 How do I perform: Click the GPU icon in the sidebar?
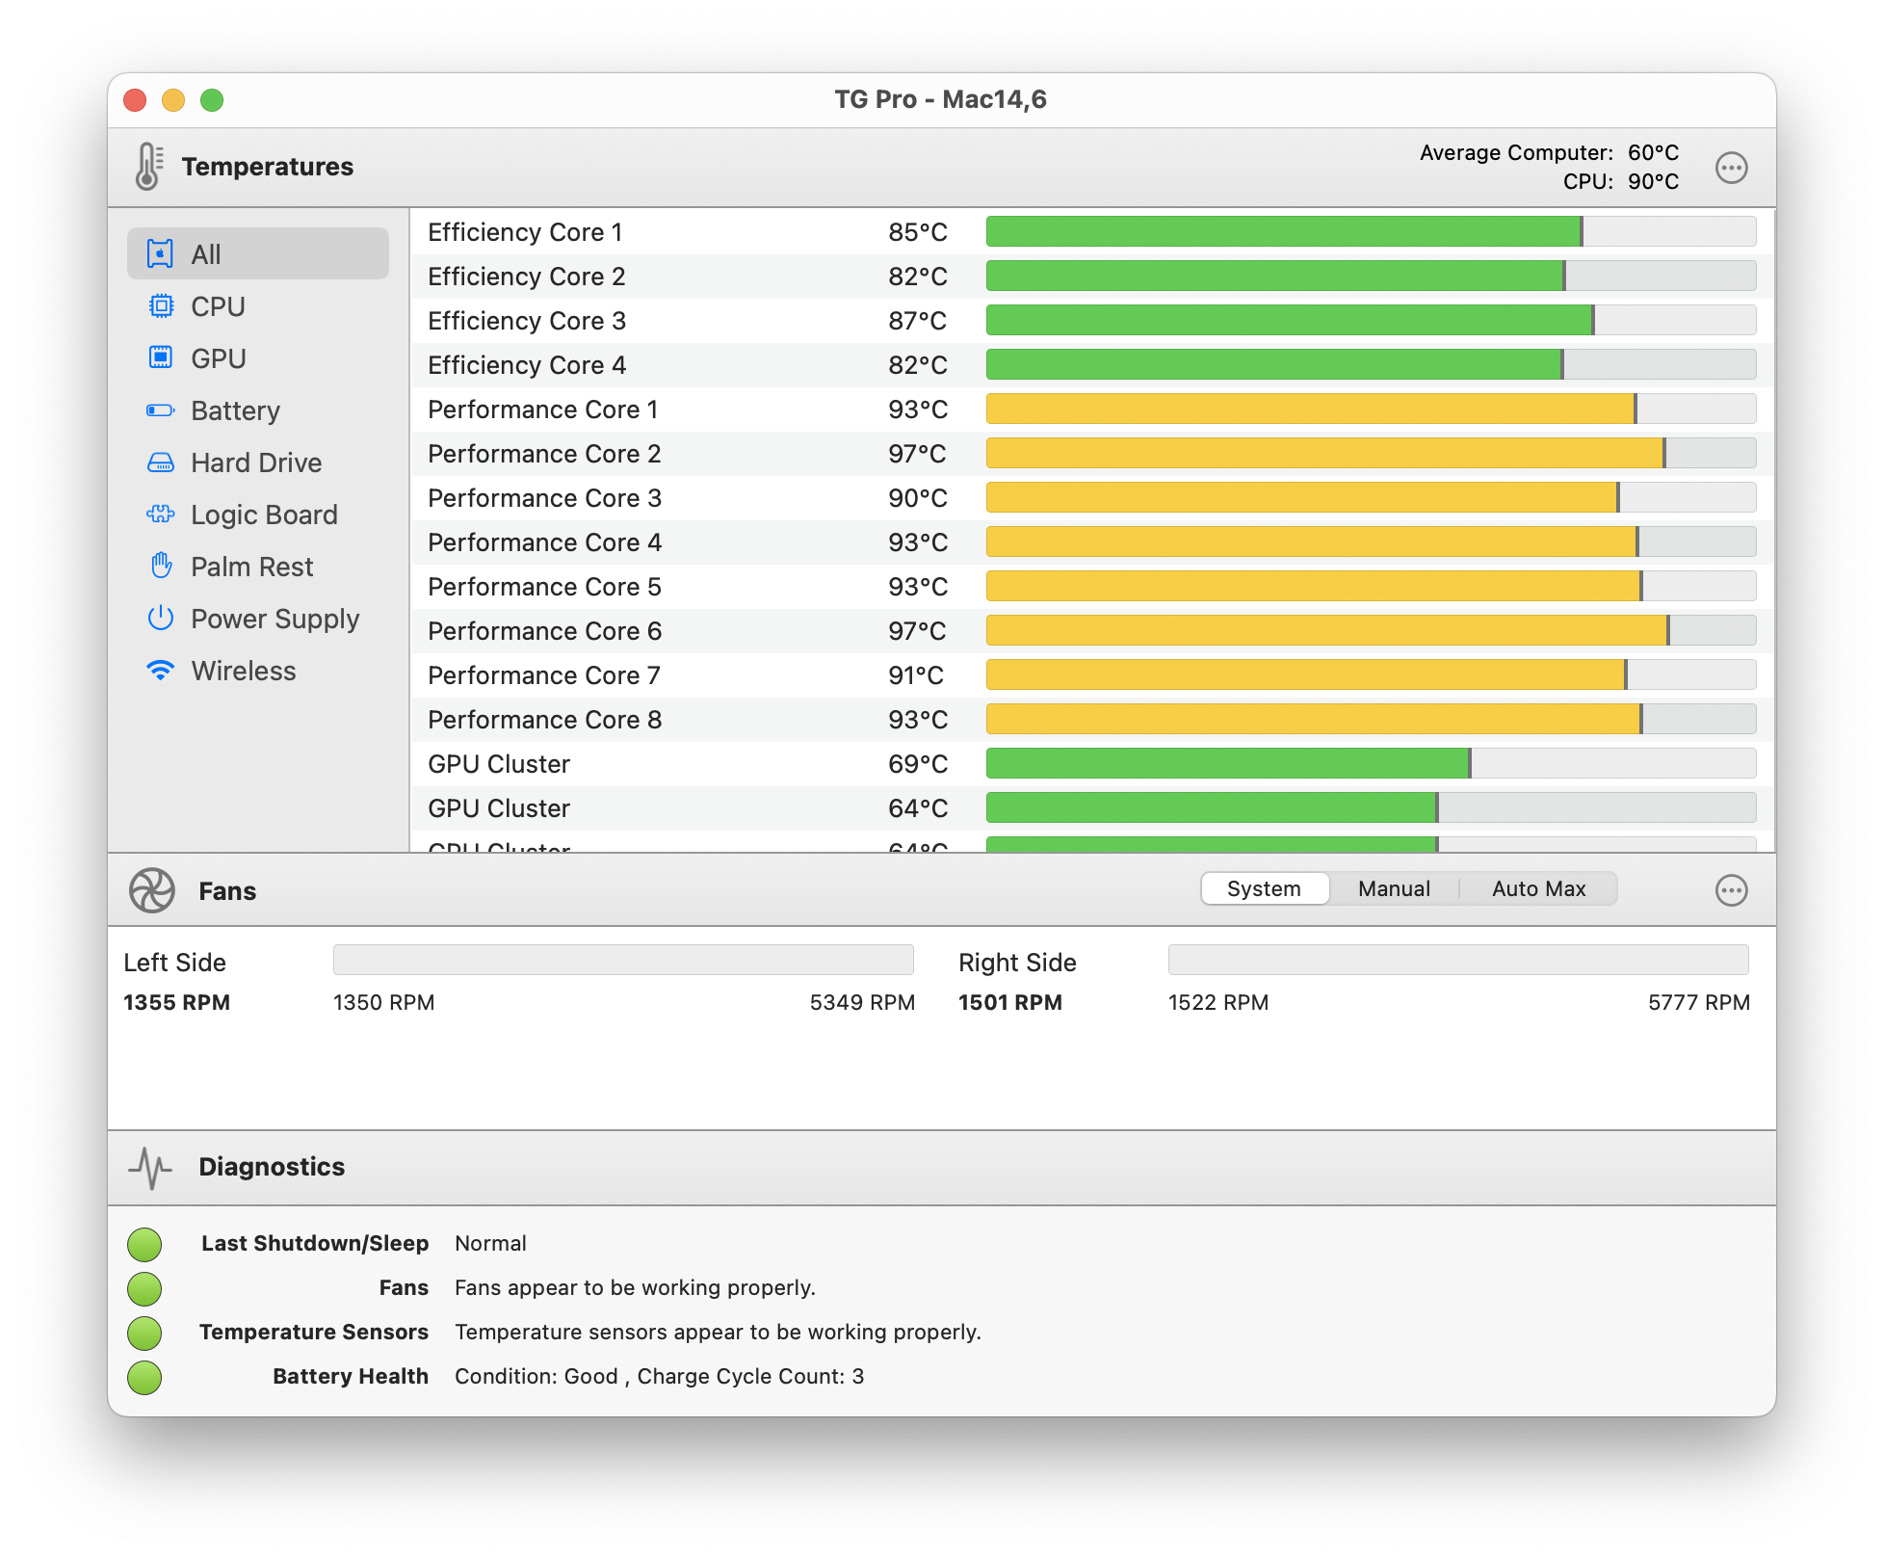pos(160,357)
